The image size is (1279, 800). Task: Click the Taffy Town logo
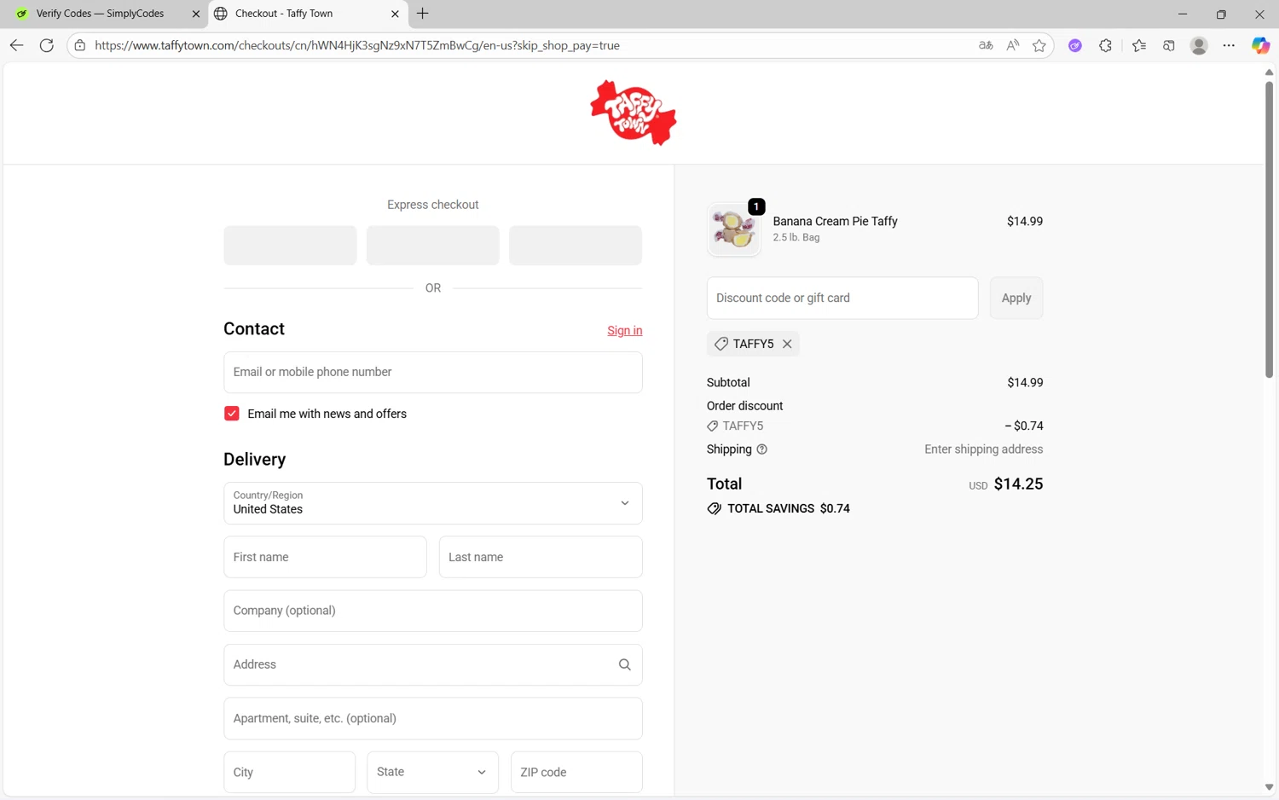point(634,113)
